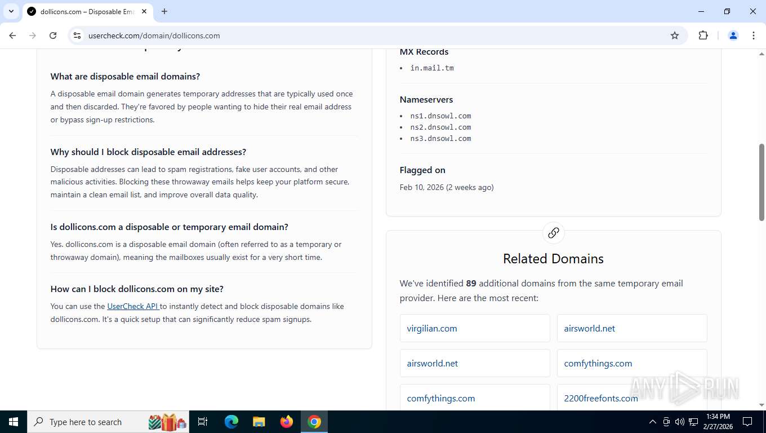Image resolution: width=766 pixels, height=433 pixels.
Task: Click the Chrome taskbar icon
Action: [x=314, y=422]
